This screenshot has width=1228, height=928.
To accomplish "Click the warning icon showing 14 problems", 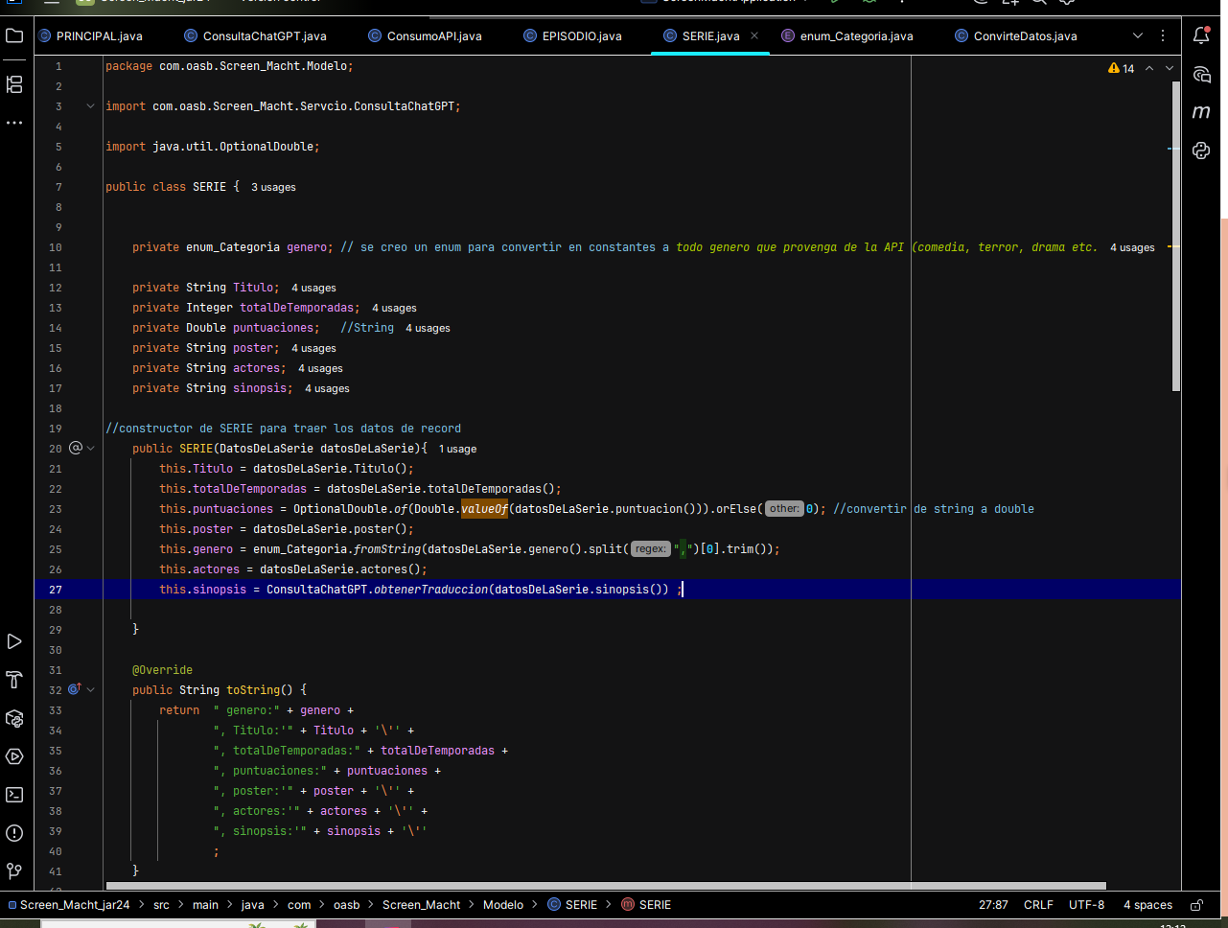I will point(1121,69).
